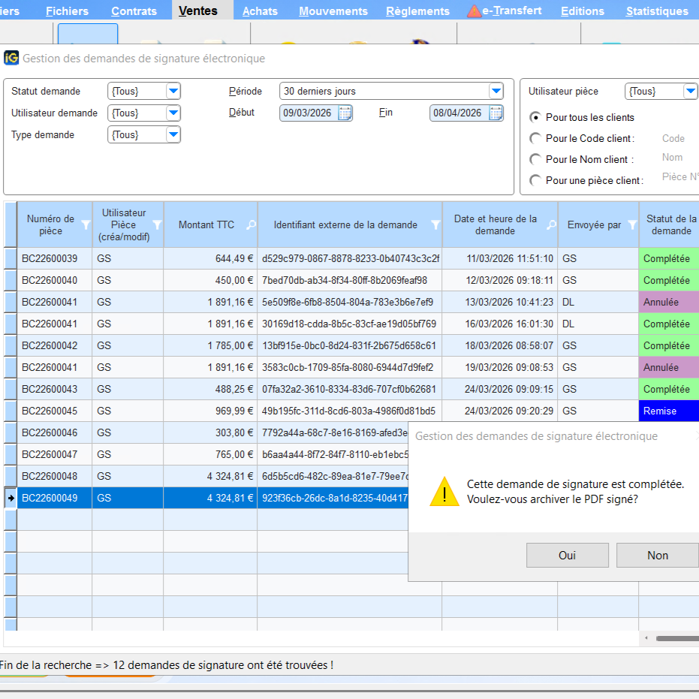699x699 pixels.
Task: Open the Règlements menu
Action: (417, 11)
